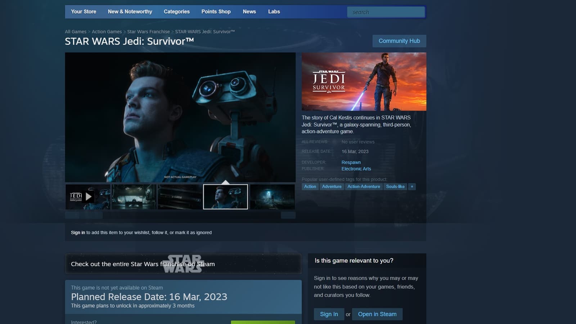Open the News tab
The width and height of the screenshot is (576, 324).
(249, 12)
